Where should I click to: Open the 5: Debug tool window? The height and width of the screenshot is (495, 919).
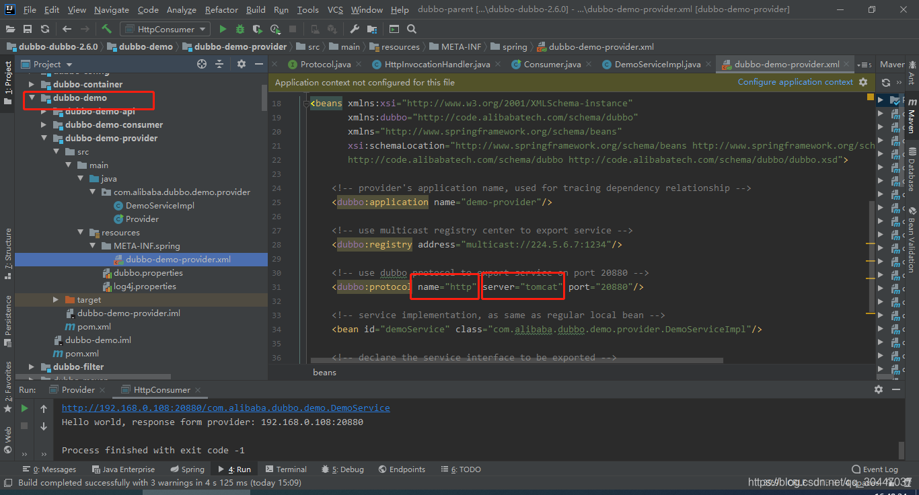342,469
